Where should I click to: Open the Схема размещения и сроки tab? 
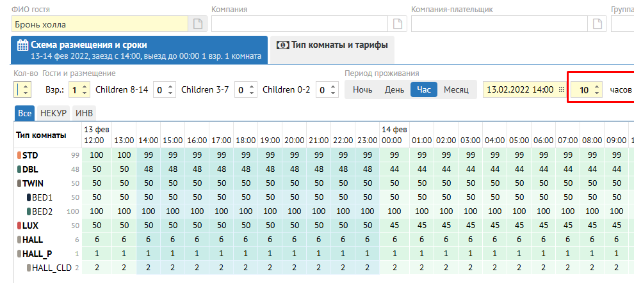139,50
